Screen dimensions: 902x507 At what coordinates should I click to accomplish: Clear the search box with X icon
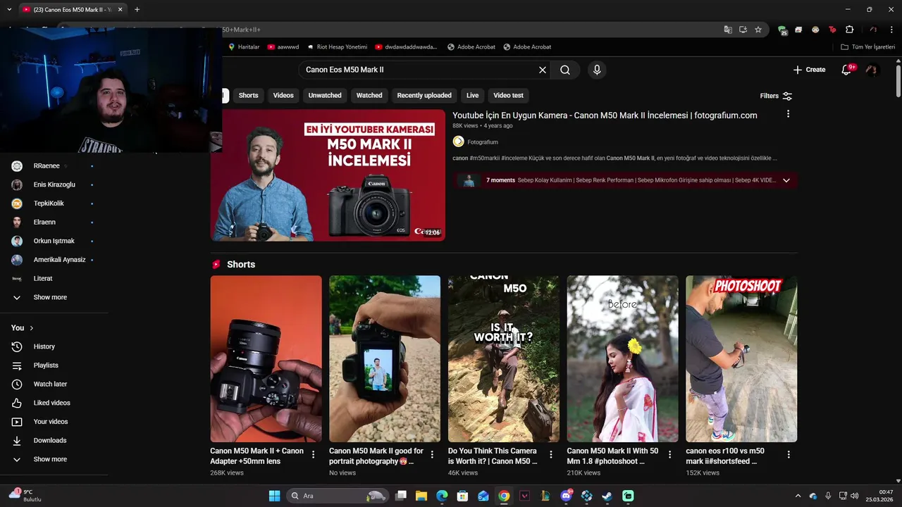[543, 70]
